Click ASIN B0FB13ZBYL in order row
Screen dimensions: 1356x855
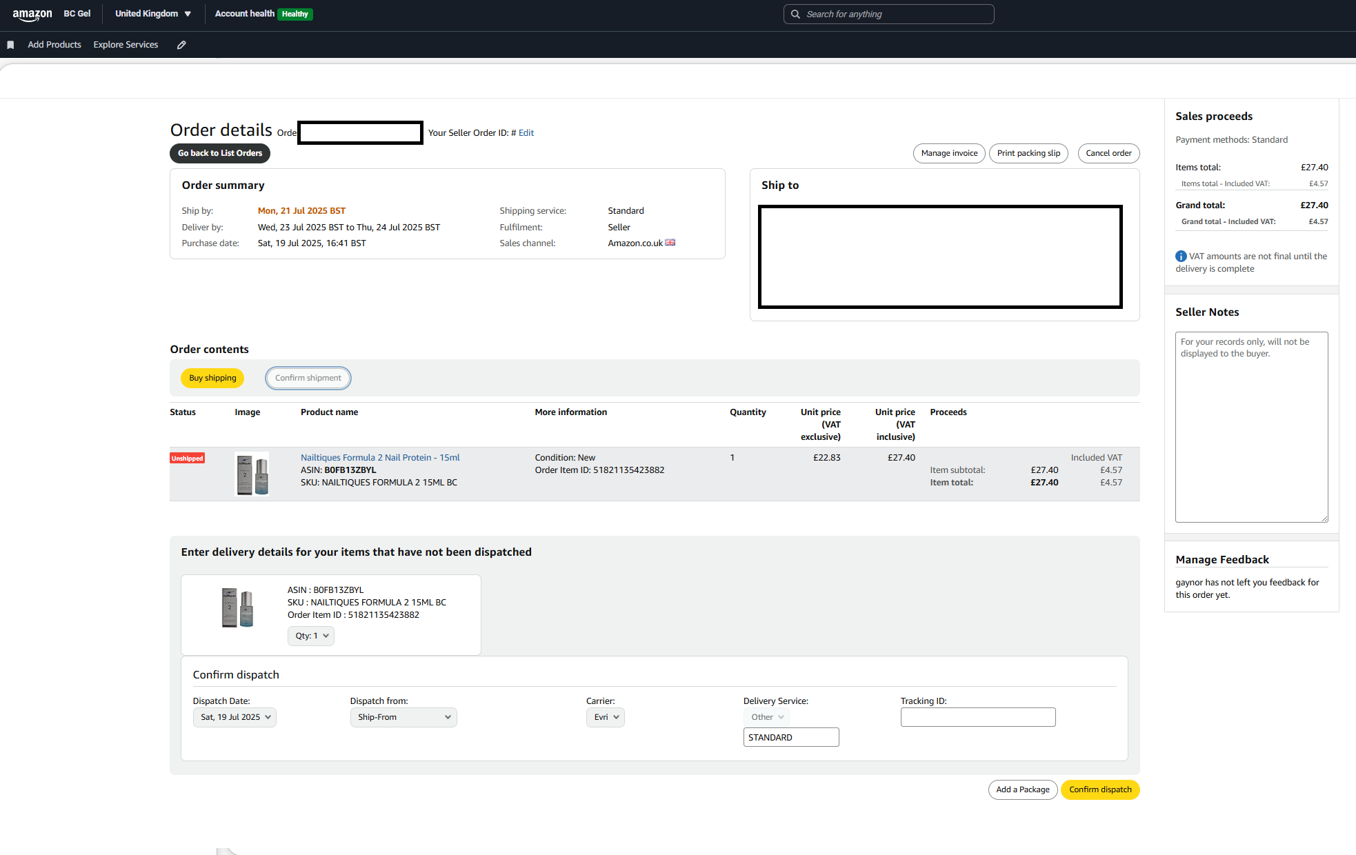point(339,470)
